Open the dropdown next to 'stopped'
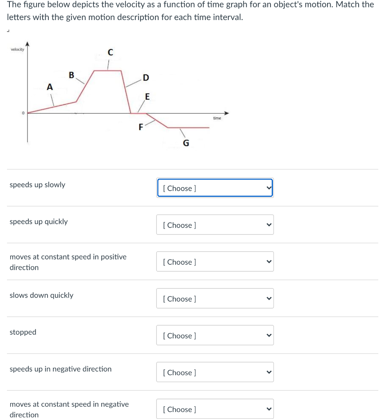The height and width of the screenshot is (419, 382). (x=215, y=335)
